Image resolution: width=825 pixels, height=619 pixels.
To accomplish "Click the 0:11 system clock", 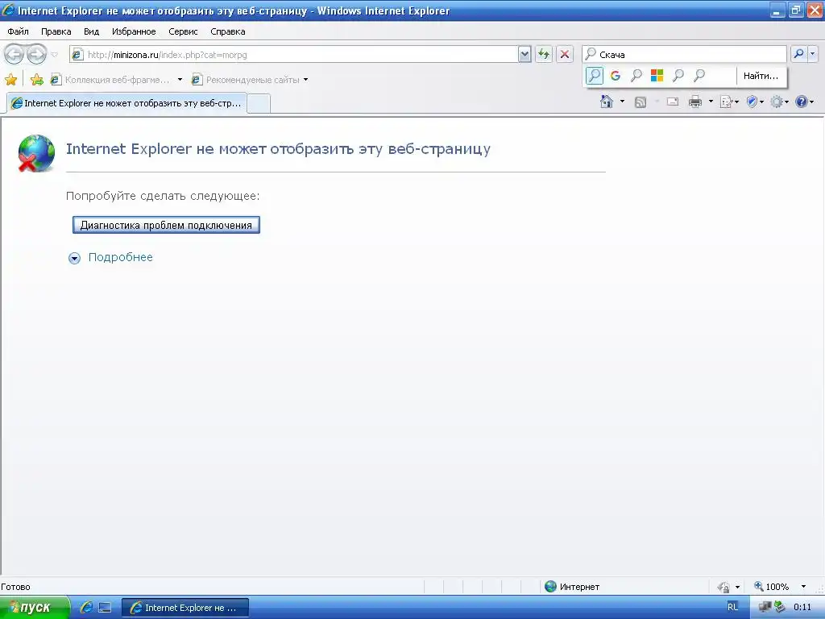I will pyautogui.click(x=802, y=608).
